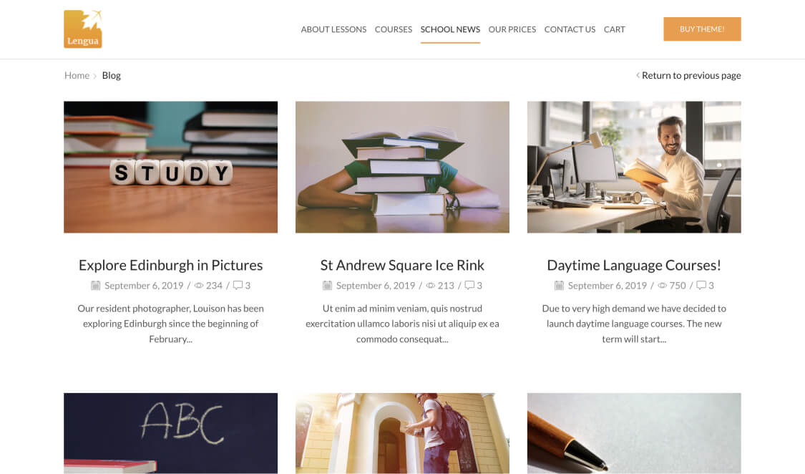This screenshot has height=474, width=805.
Task: Click comment bubble icon for Explore Edinburgh
Action: coord(238,285)
